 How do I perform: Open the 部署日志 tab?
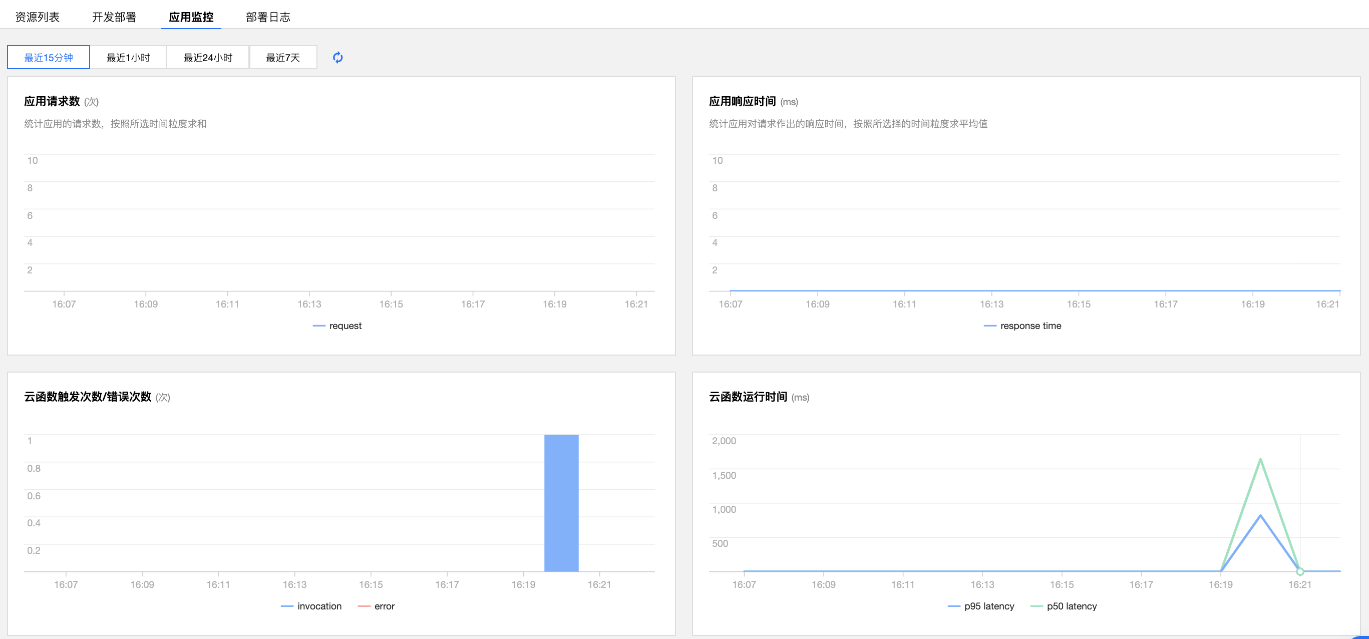[x=268, y=17]
